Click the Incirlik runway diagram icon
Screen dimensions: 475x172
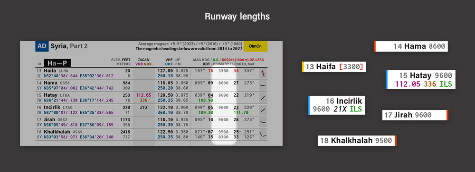[263, 110]
